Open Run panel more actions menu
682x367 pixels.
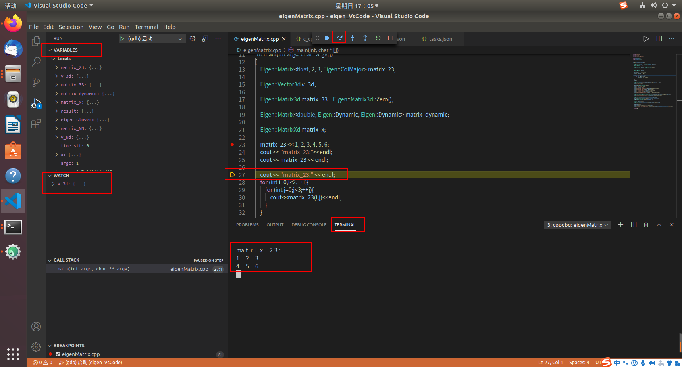click(x=218, y=38)
